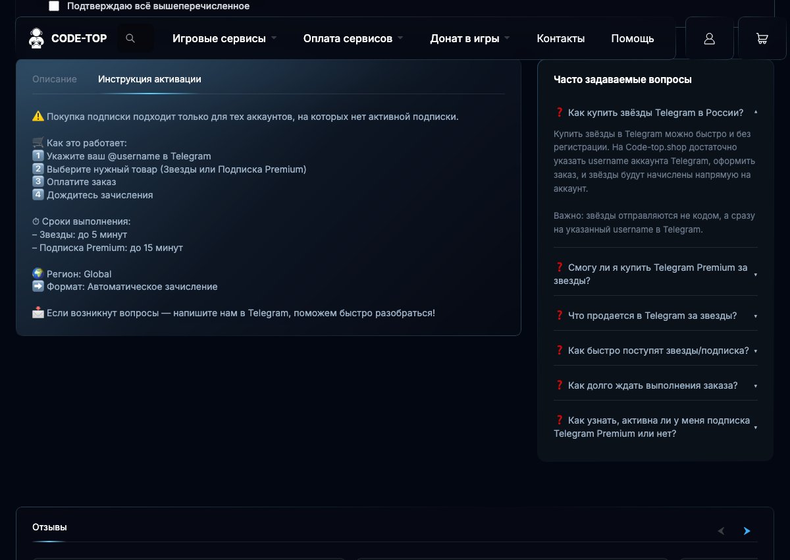The height and width of the screenshot is (560, 790).
Task: Open the shopping cart icon
Action: 762,38
